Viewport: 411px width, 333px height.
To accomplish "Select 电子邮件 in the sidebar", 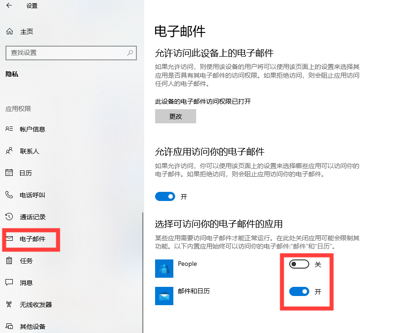I will pyautogui.click(x=31, y=239).
